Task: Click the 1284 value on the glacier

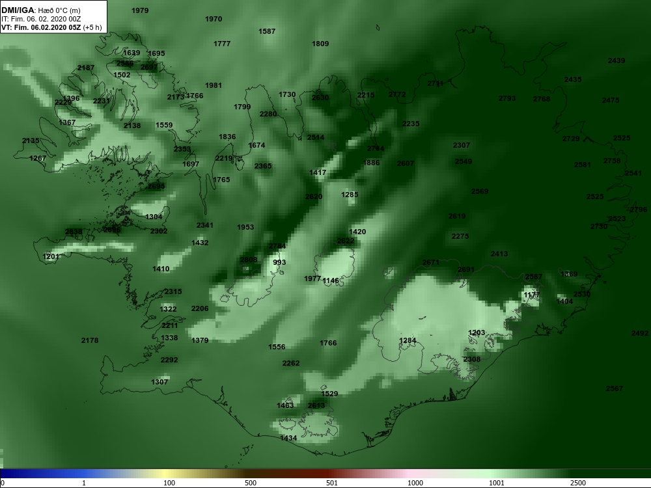Action: pos(408,340)
